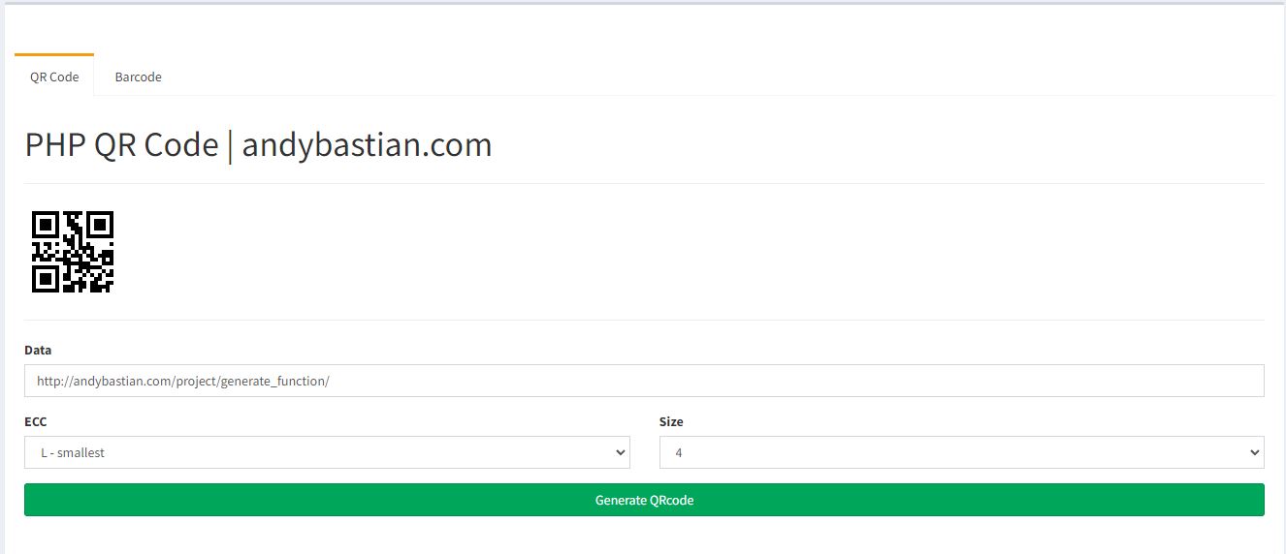Place cursor at end of generate_function URL
The width and height of the screenshot is (1286, 554).
(331, 381)
